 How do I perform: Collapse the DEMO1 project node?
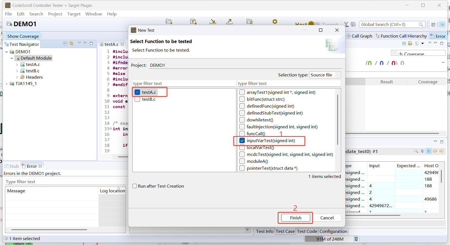pyautogui.click(x=7, y=52)
